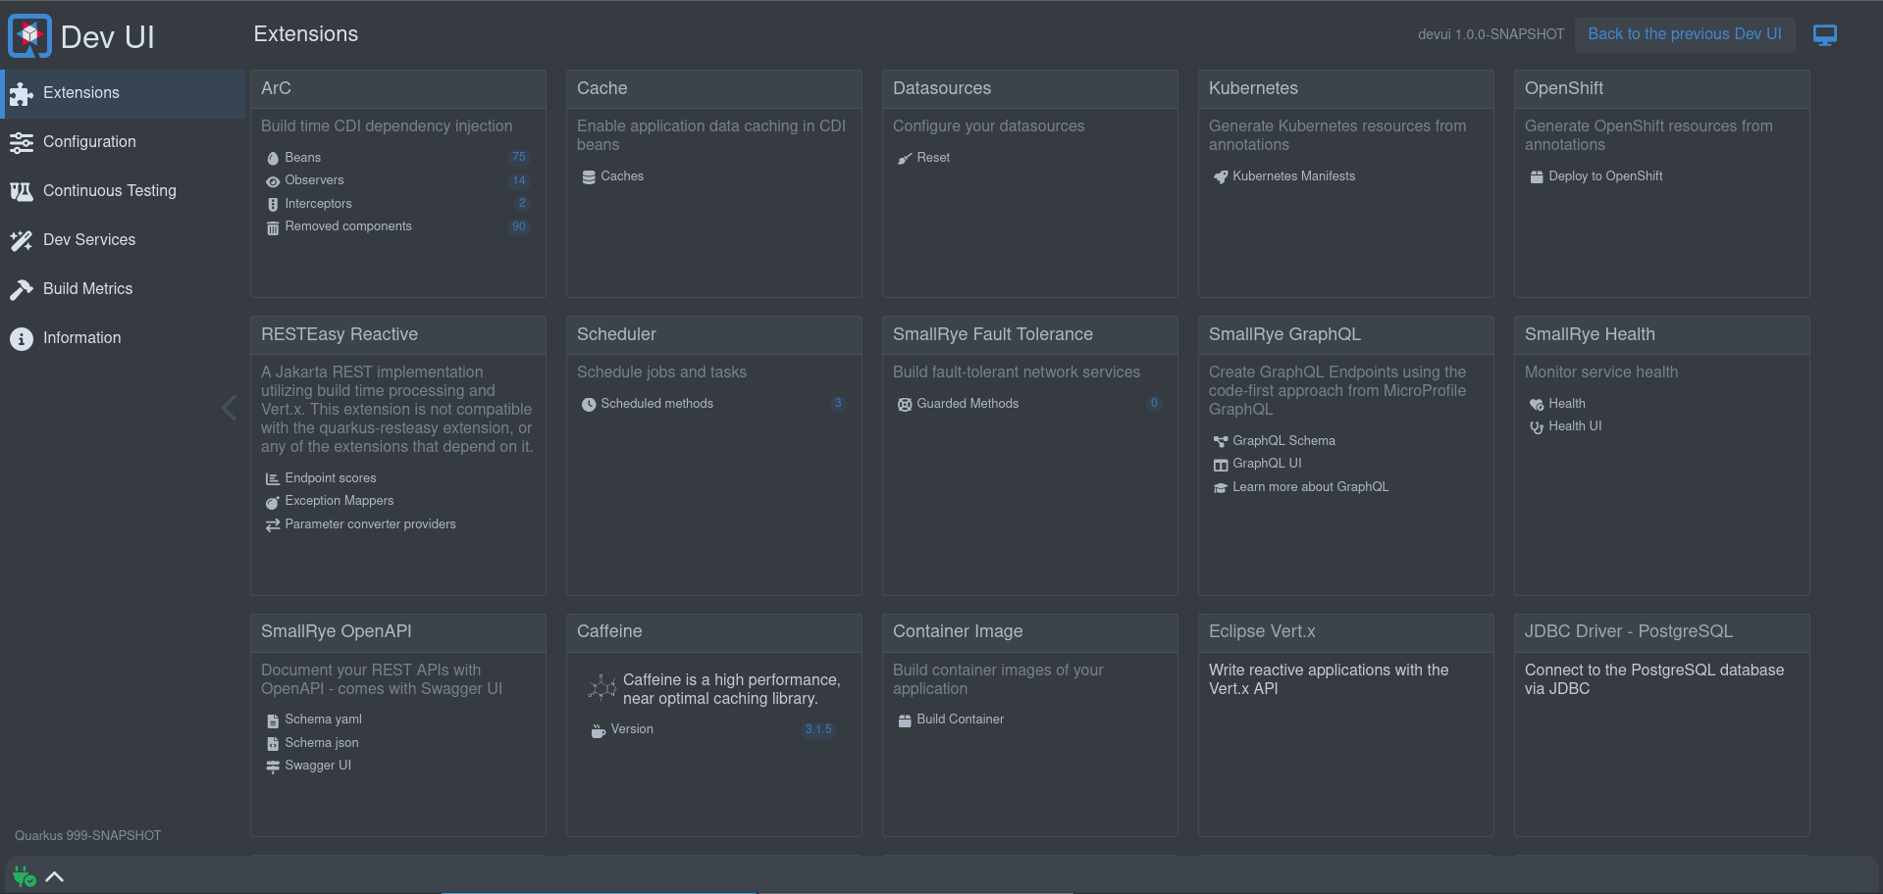The height and width of the screenshot is (894, 1883).
Task: Open the Continuous Testing page
Action: [110, 191]
